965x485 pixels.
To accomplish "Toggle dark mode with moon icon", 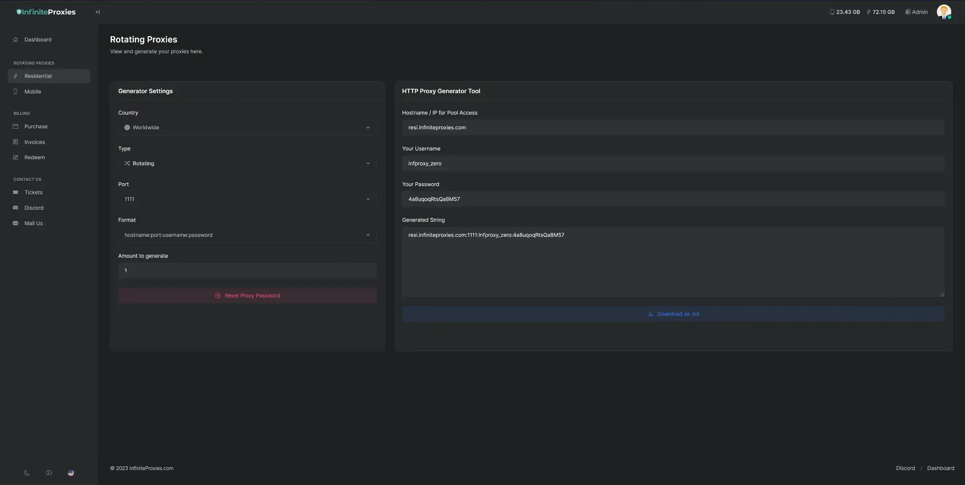I will 27,473.
